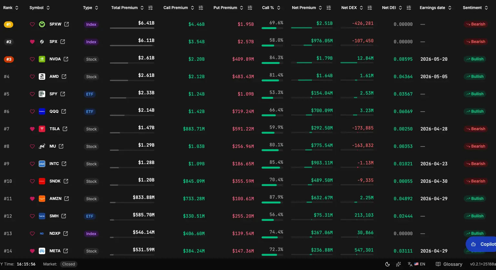Toggle the heart next to AMD
The width and height of the screenshot is (496, 270).
(32, 77)
